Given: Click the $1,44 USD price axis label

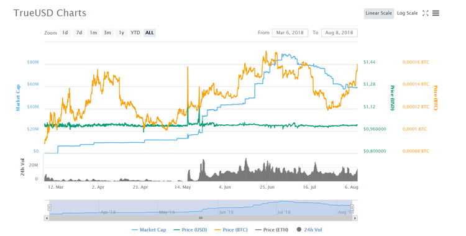Looking at the screenshot, I should 370,62.
